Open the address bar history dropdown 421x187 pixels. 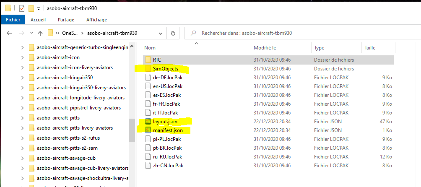coord(161,34)
